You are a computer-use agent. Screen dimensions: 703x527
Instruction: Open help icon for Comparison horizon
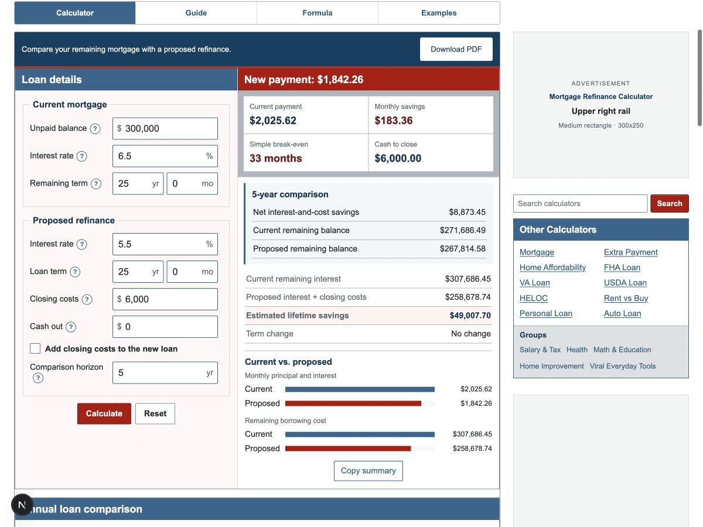[x=38, y=378]
